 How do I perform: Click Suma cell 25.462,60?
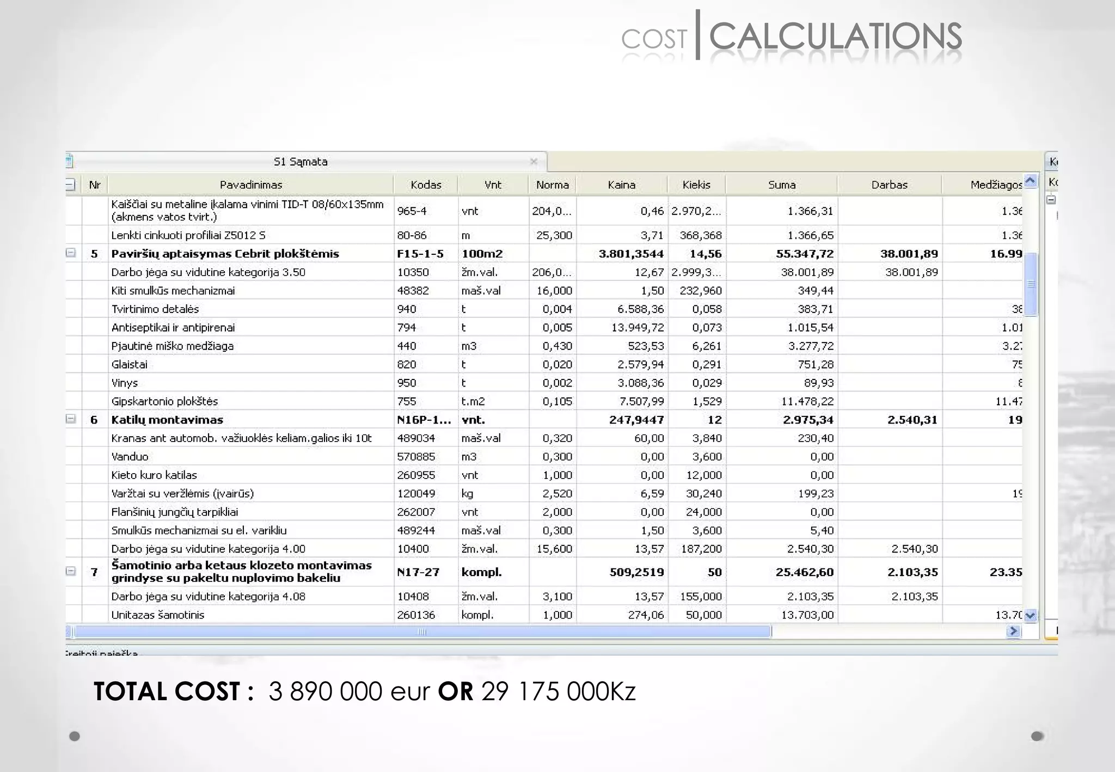782,572
